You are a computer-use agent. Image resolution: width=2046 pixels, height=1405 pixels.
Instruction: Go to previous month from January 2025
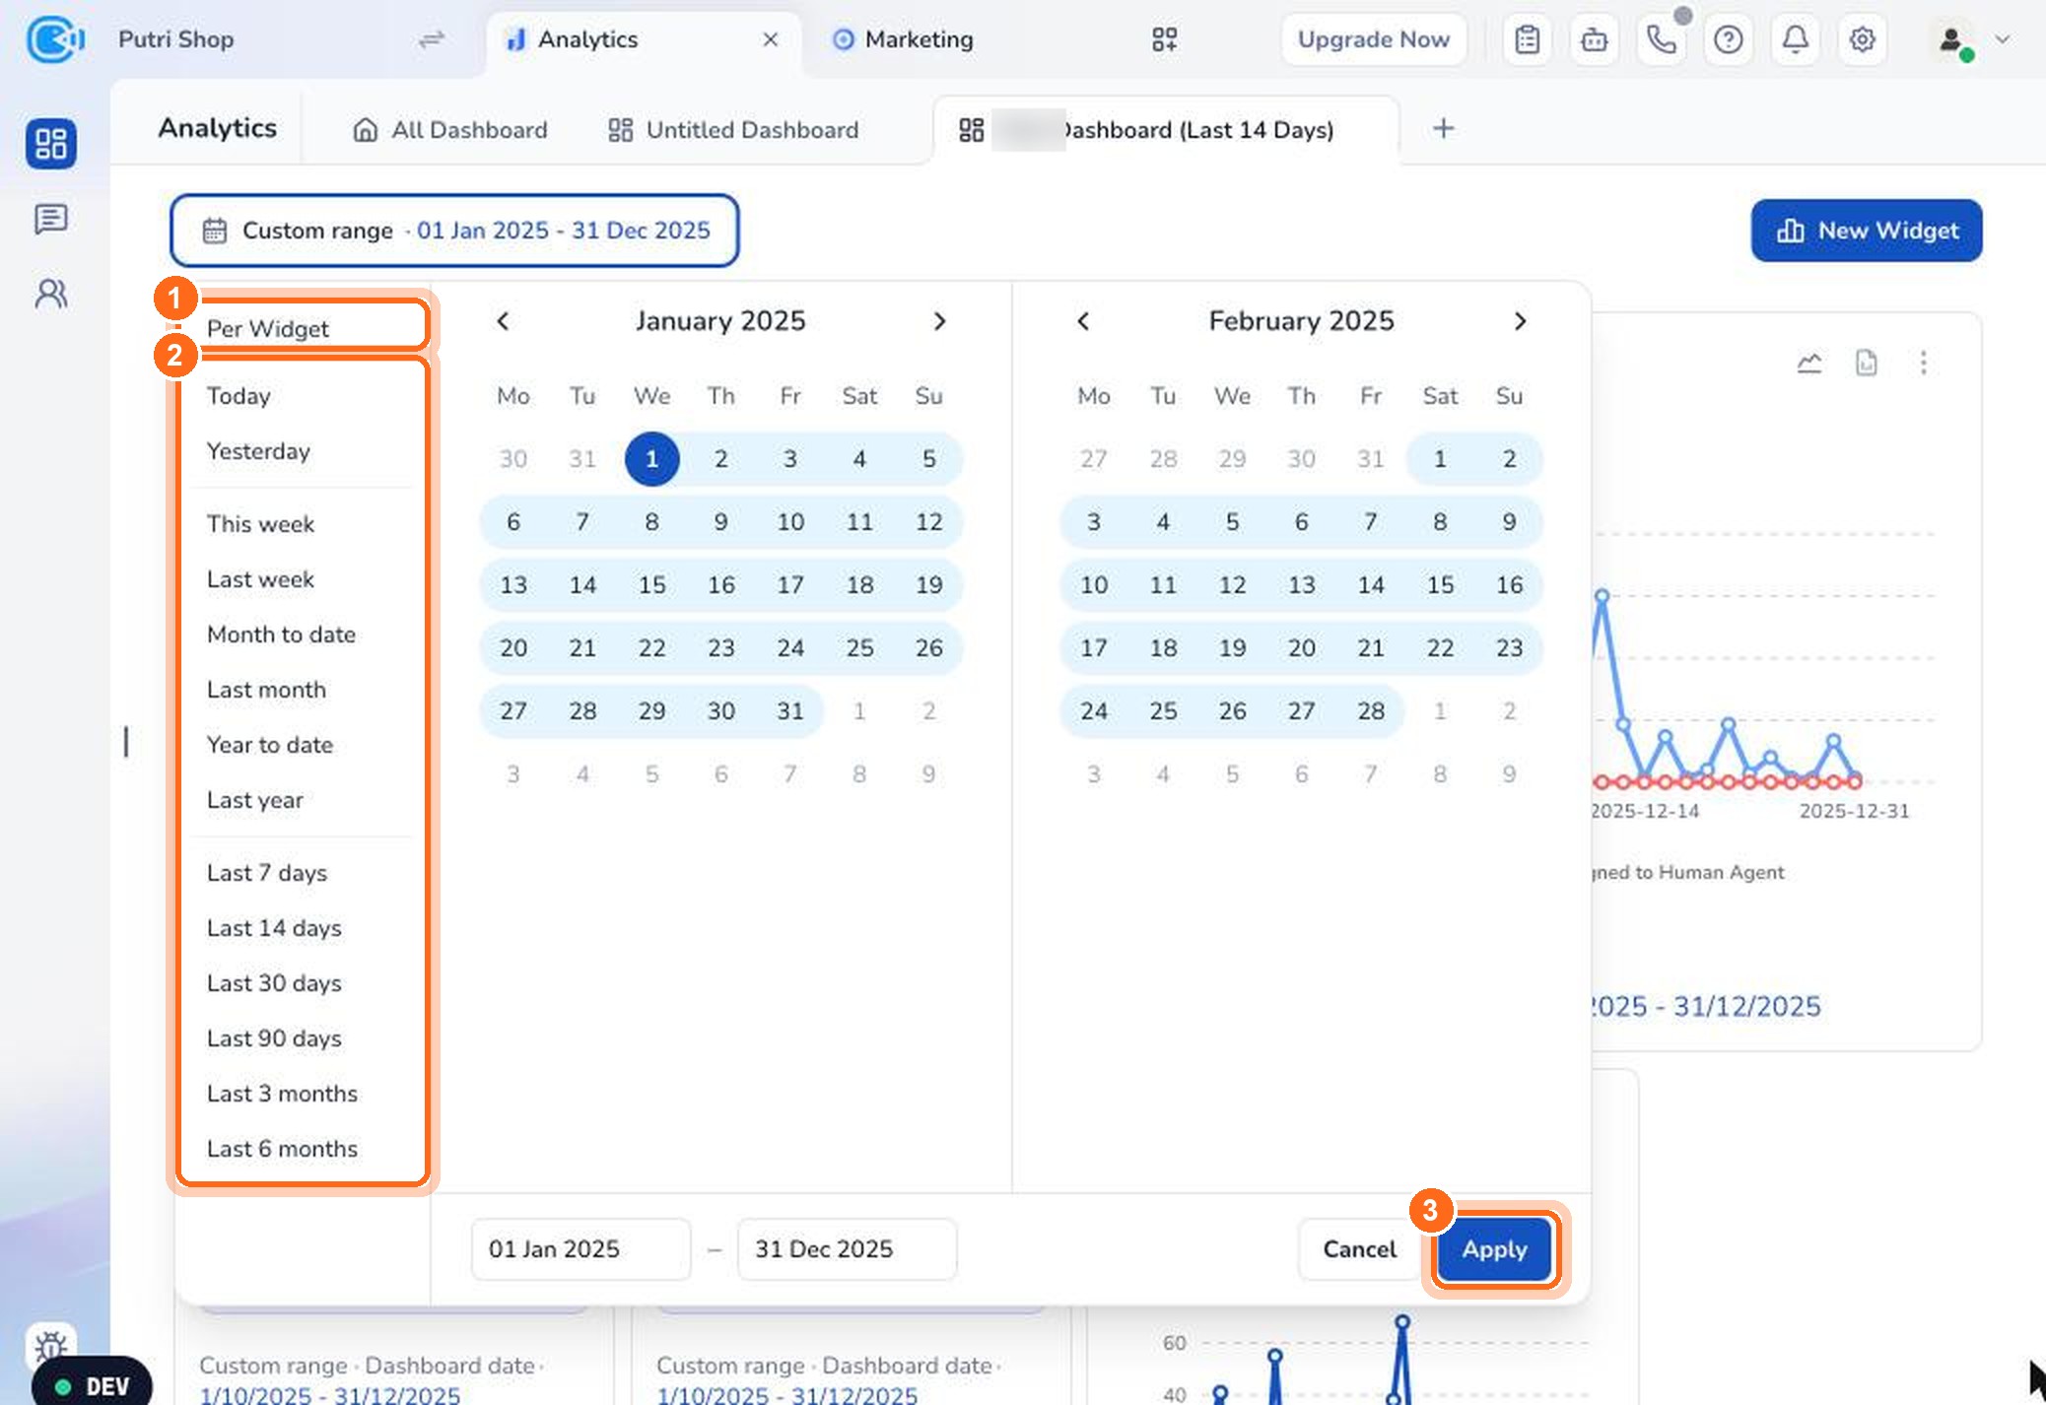point(503,321)
